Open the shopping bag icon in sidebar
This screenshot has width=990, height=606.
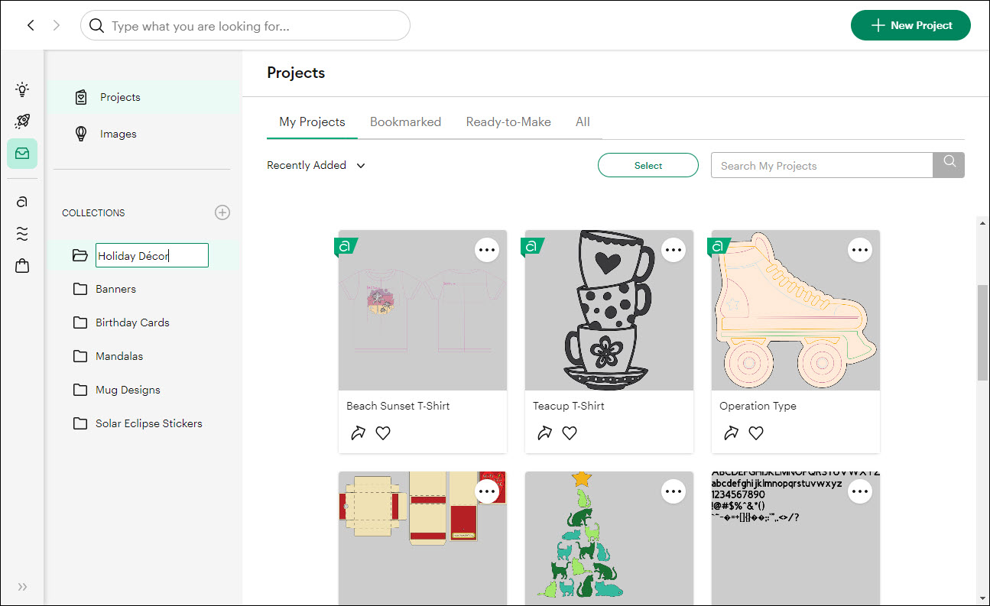(22, 266)
